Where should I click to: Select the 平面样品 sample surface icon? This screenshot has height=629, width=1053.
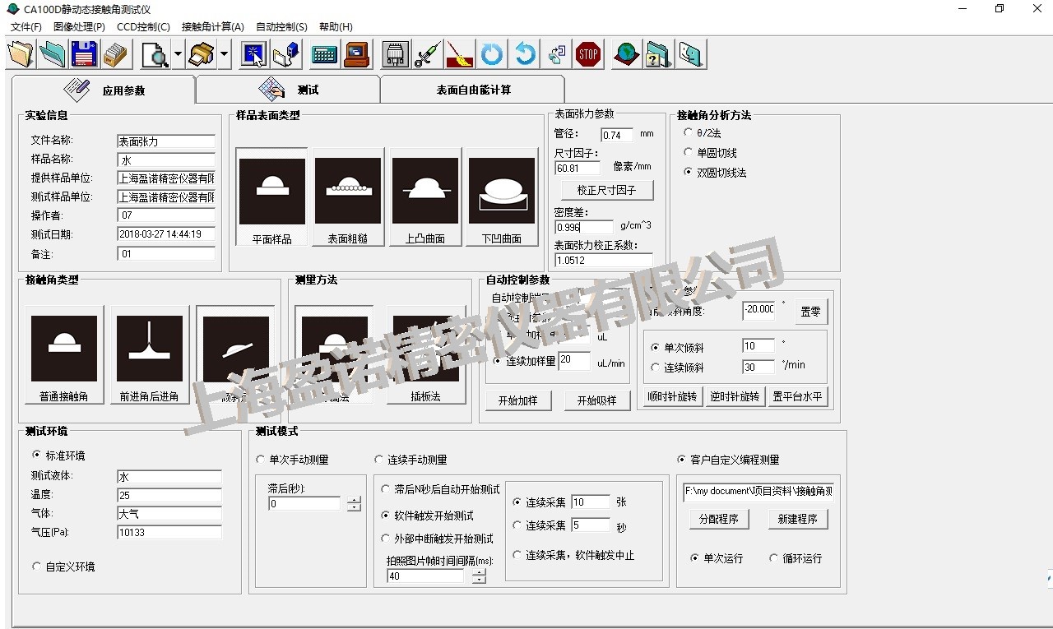click(271, 197)
